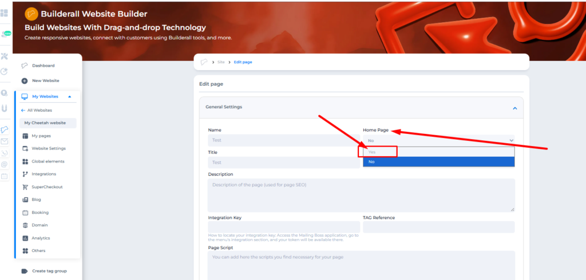Click the New Website plus icon

25,81
